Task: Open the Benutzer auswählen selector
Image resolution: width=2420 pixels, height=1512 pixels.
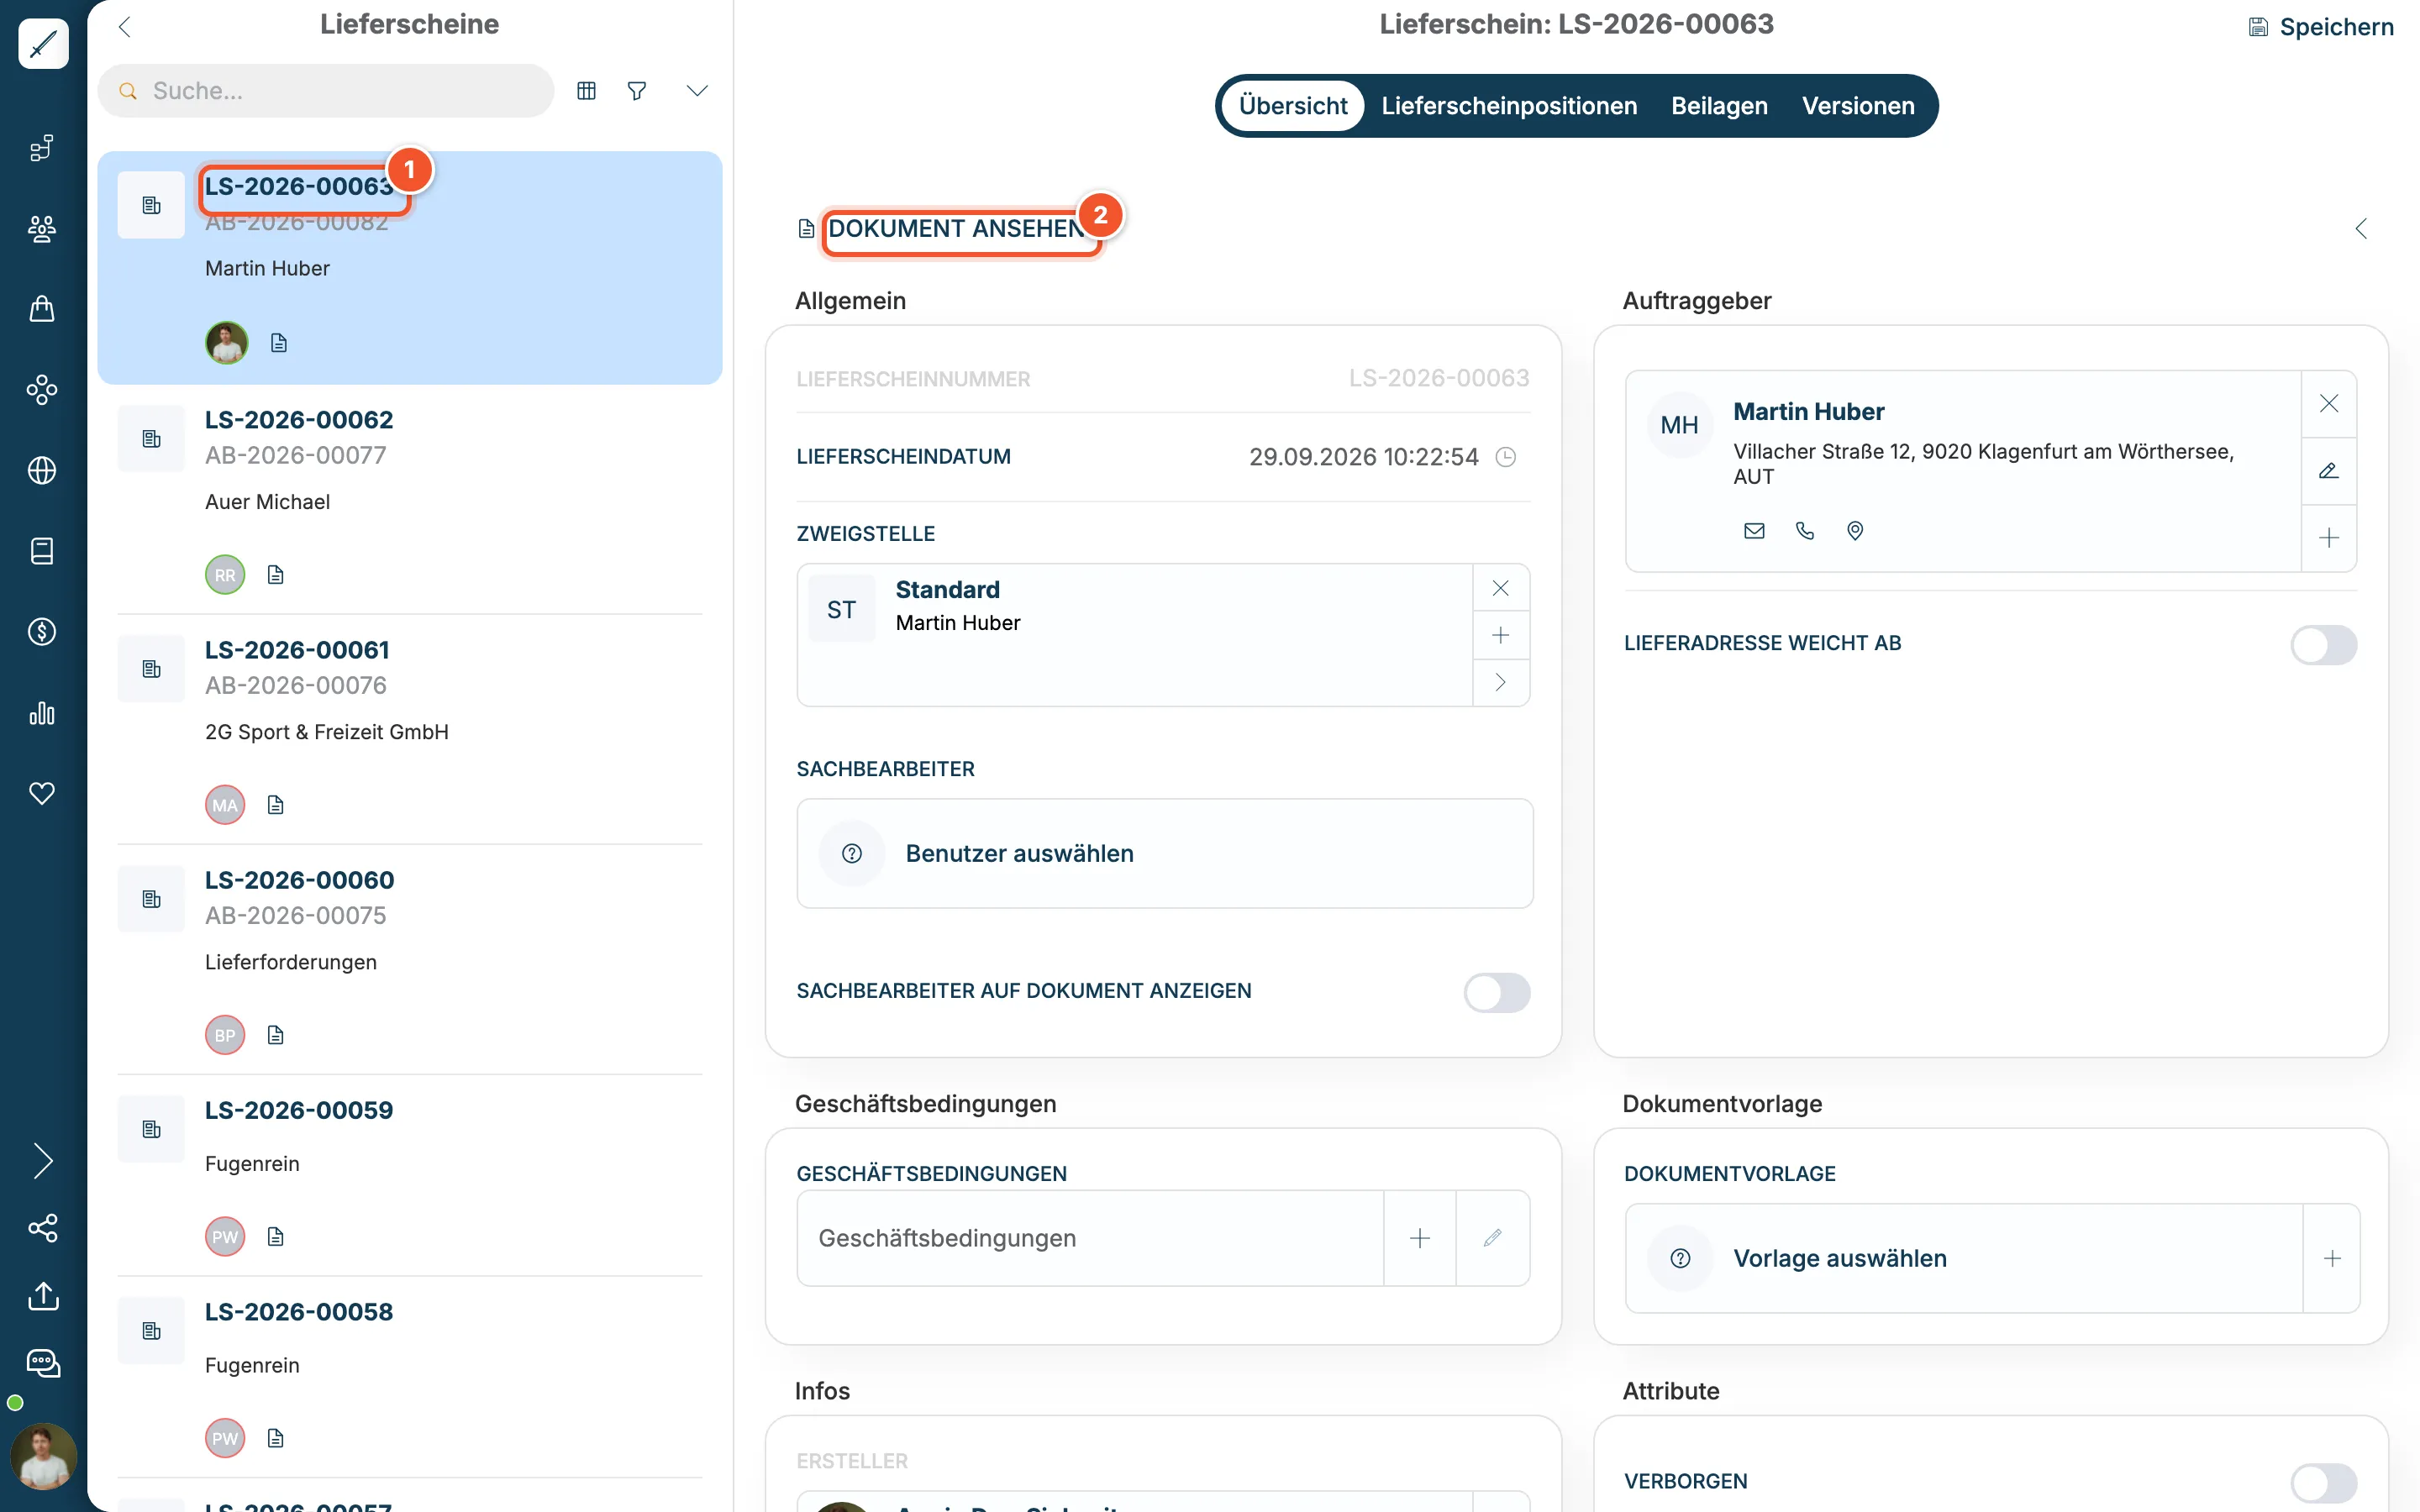Action: tap(1165, 853)
